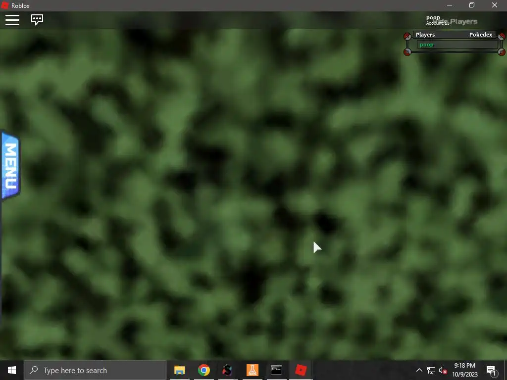The width and height of the screenshot is (507, 380).
Task: Open the command prompt taskbar icon
Action: [x=276, y=370]
